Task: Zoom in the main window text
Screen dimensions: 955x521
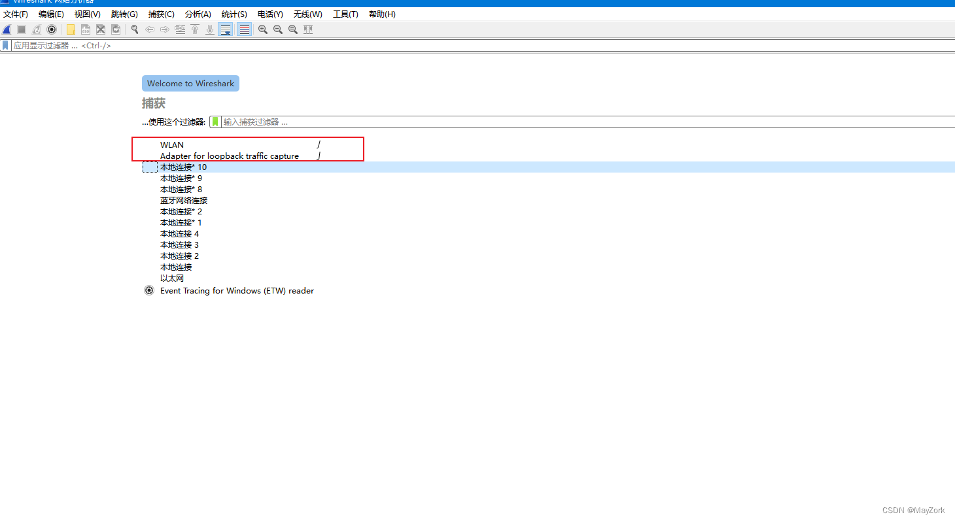Action: (x=263, y=29)
